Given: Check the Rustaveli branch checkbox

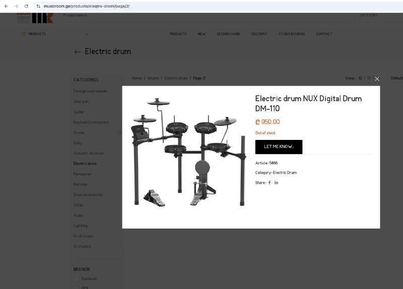Looking at the screenshot, I should (77, 278).
